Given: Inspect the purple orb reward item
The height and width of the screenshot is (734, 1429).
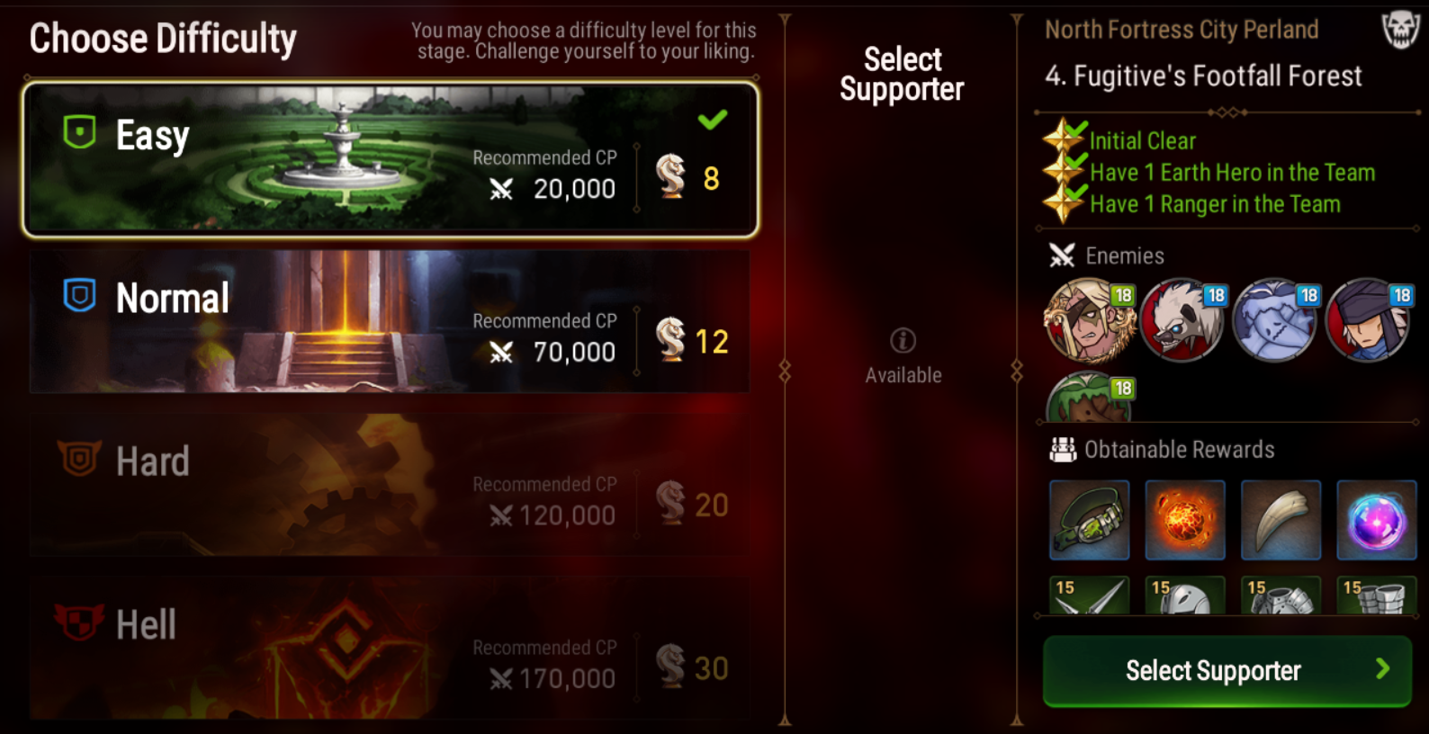Looking at the screenshot, I should pos(1377,520).
